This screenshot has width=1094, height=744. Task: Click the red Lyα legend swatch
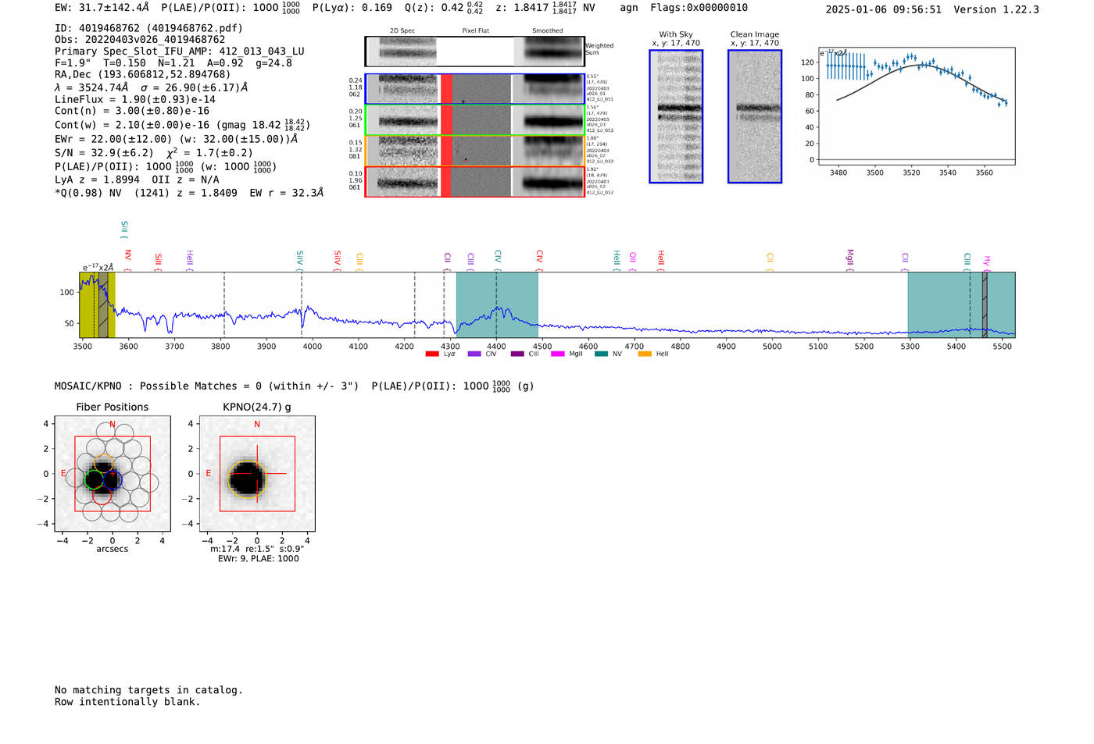(x=431, y=354)
